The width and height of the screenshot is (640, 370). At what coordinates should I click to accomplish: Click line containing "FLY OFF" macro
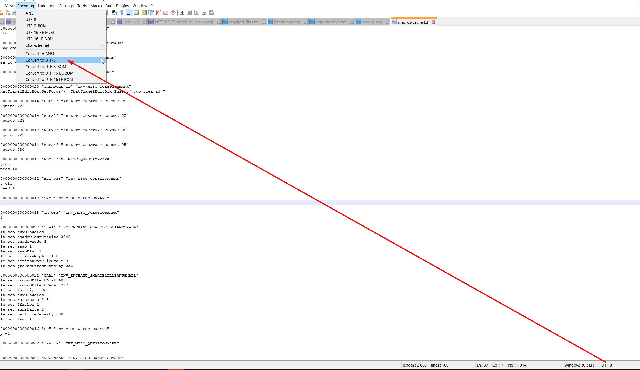(x=61, y=178)
